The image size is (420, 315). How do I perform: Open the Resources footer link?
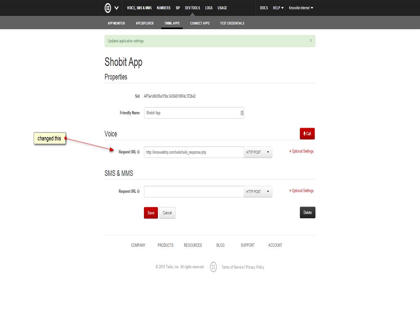(x=193, y=245)
